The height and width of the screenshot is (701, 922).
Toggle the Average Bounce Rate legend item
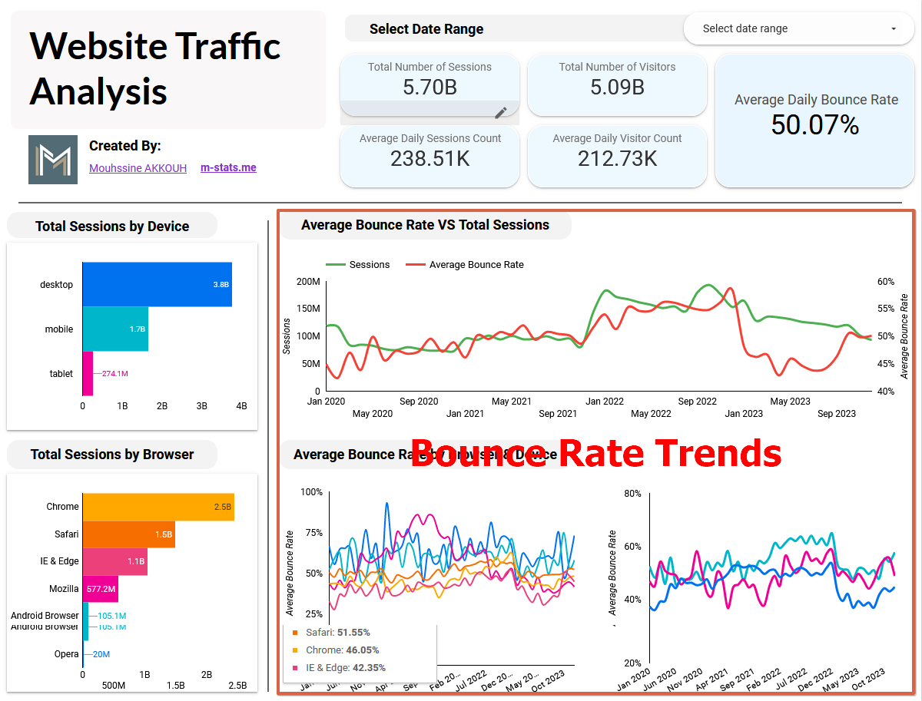click(x=465, y=265)
